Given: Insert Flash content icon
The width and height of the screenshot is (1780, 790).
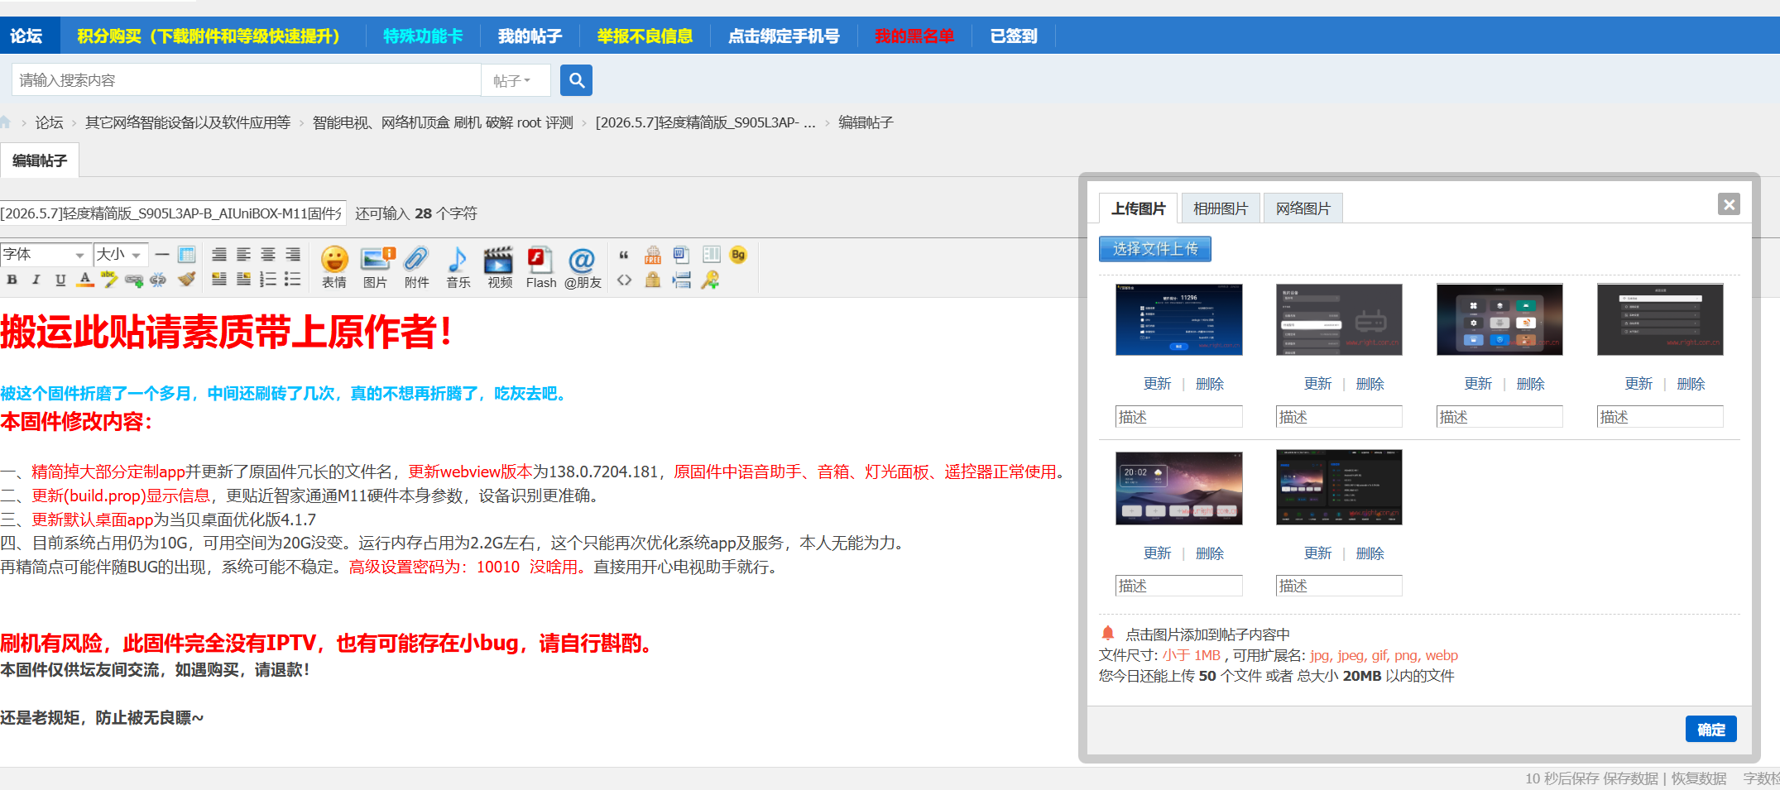Looking at the screenshot, I should pos(541,267).
